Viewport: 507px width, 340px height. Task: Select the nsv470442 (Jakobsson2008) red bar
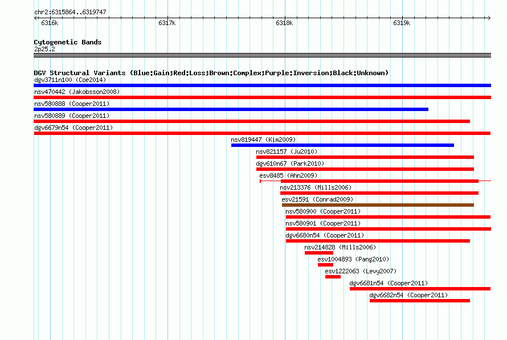point(262,97)
